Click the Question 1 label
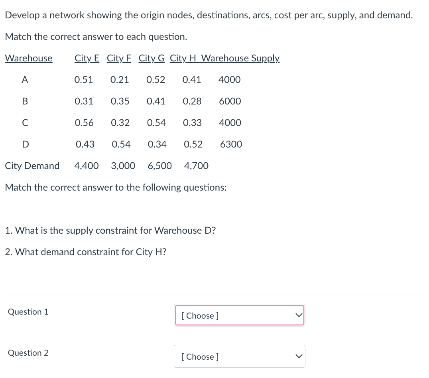 pos(28,312)
